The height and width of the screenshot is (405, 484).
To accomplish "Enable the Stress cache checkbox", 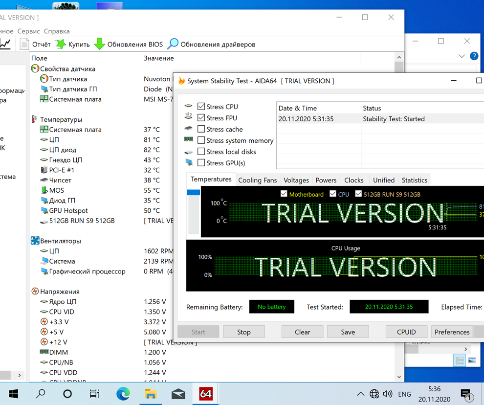I will click(x=201, y=129).
